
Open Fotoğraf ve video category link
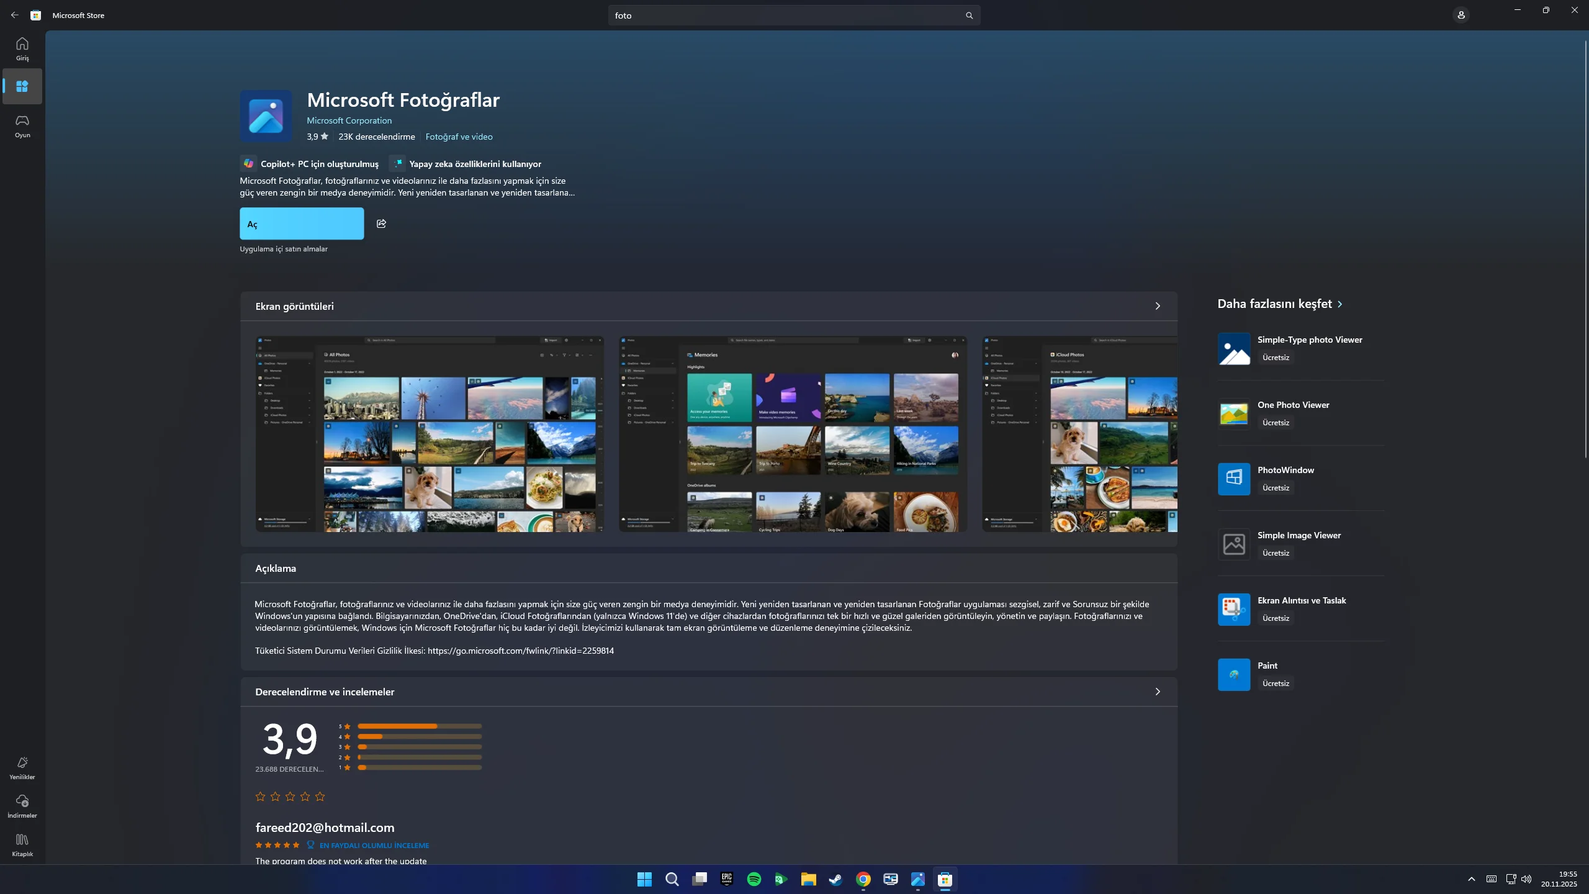459,137
